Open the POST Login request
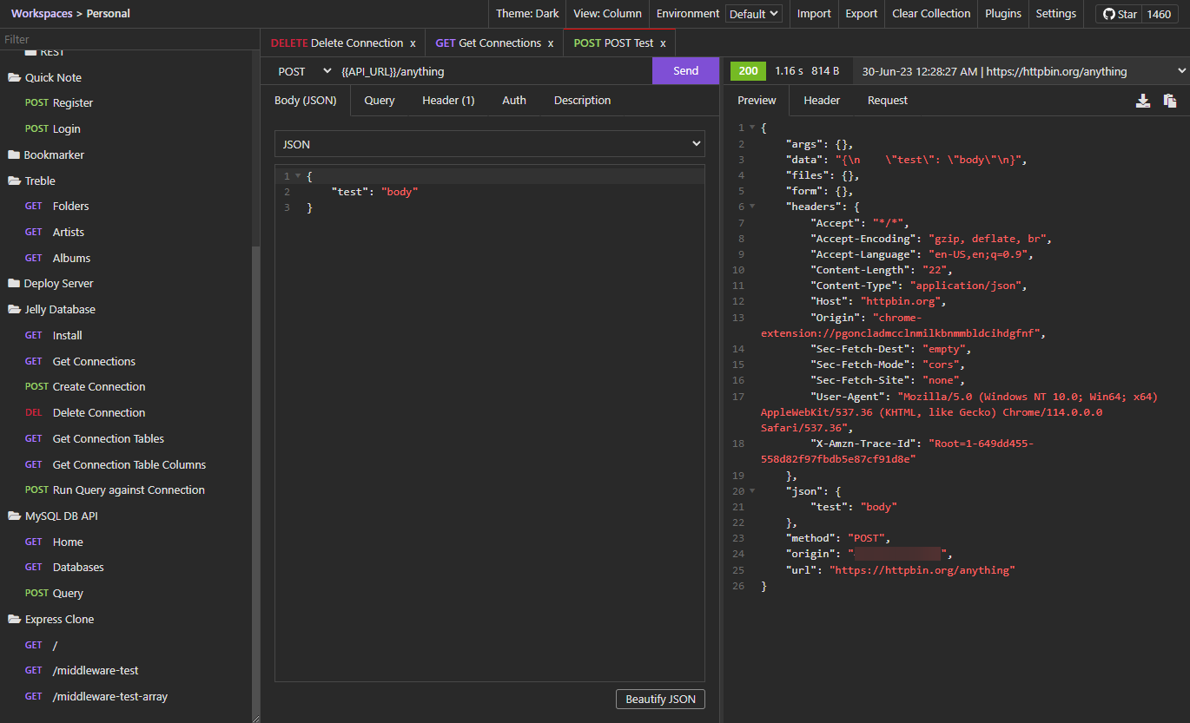The height and width of the screenshot is (723, 1190). (x=53, y=129)
